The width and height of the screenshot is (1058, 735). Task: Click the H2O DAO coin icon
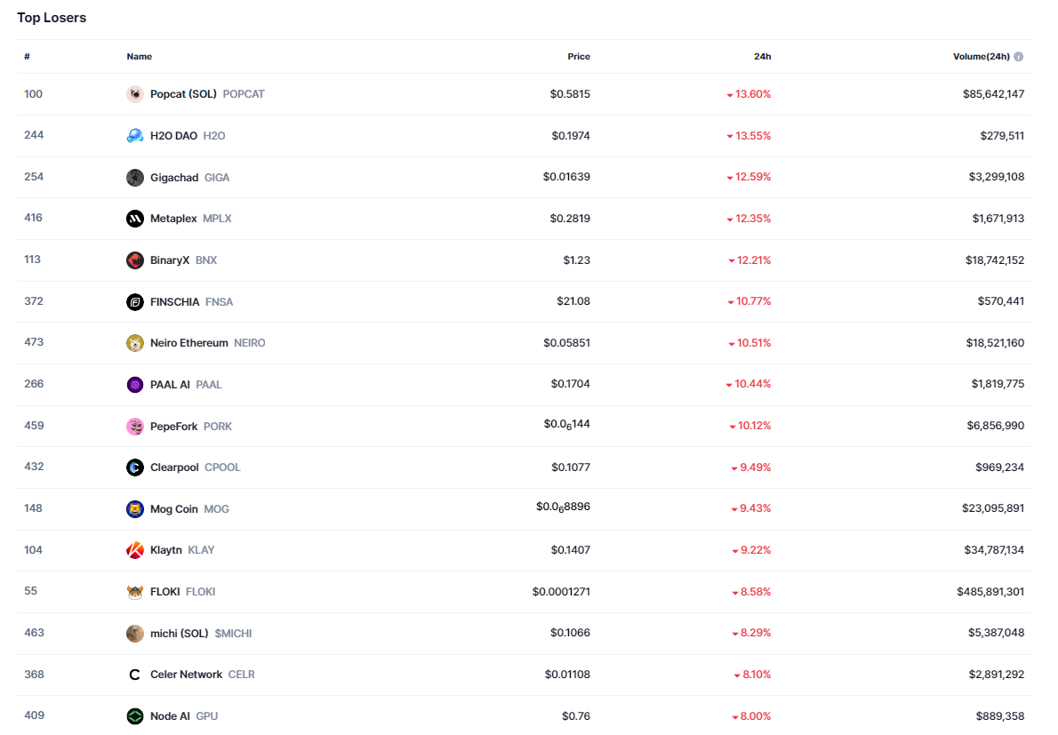[x=135, y=136]
